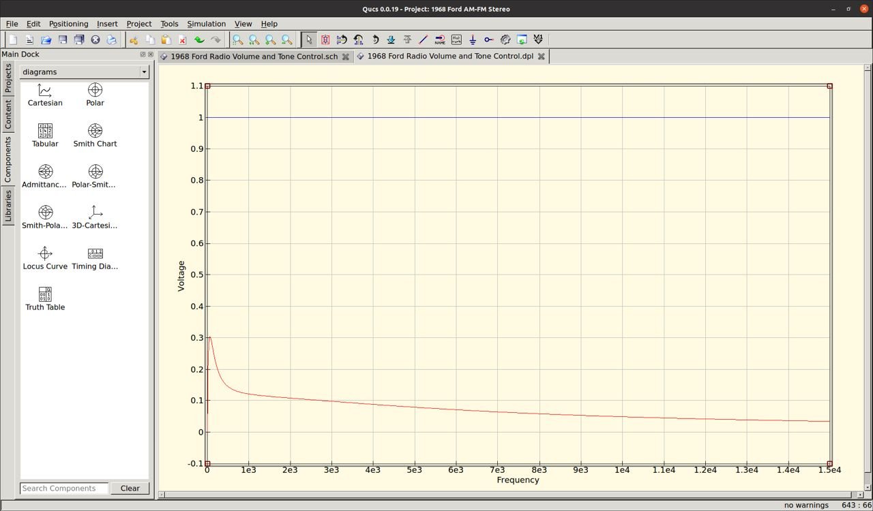The height and width of the screenshot is (511, 873).
Task: Switch to the schematic .sch tab
Action: tap(253, 57)
